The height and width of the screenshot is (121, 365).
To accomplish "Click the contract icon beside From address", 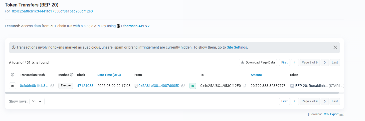I will pyautogui.click(x=136, y=86).
